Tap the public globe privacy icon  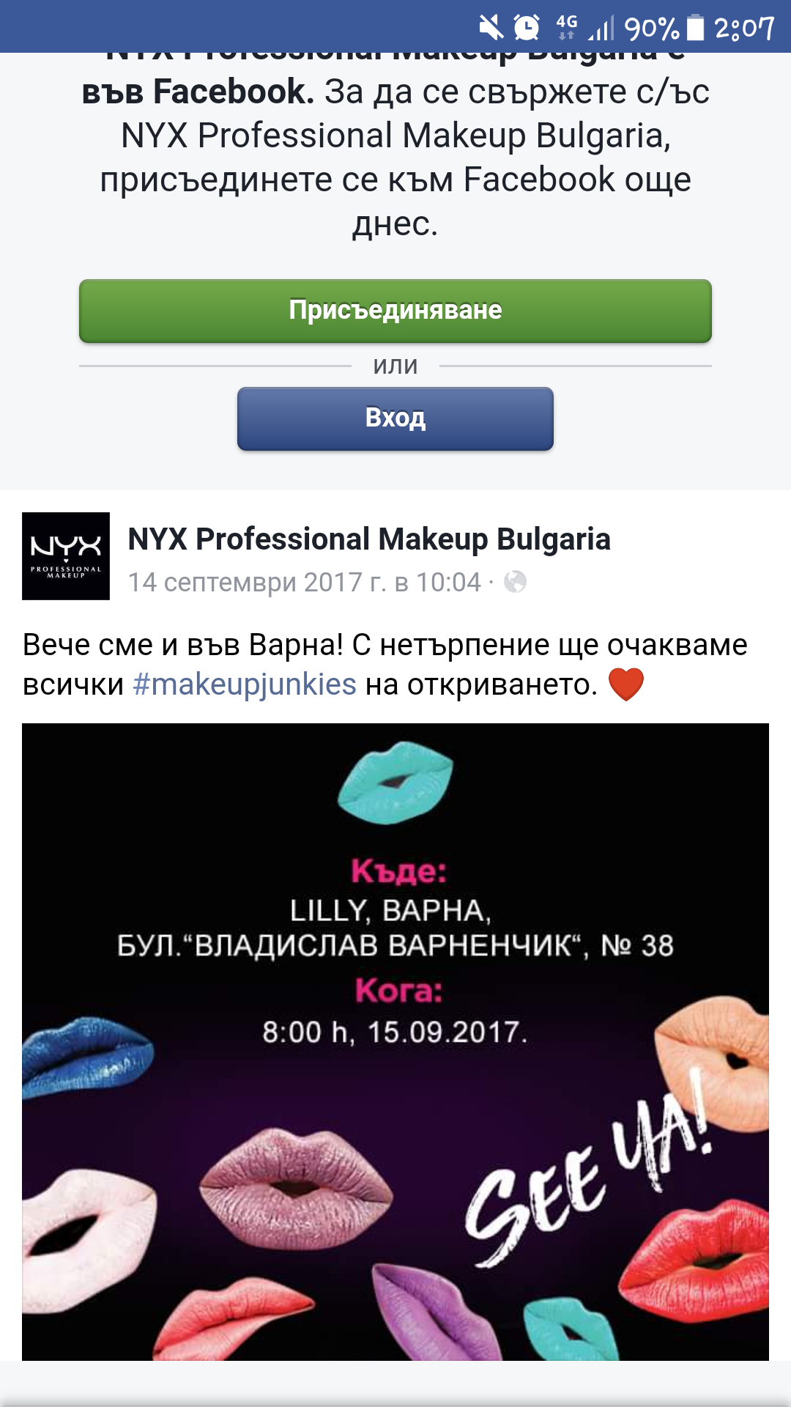click(515, 582)
